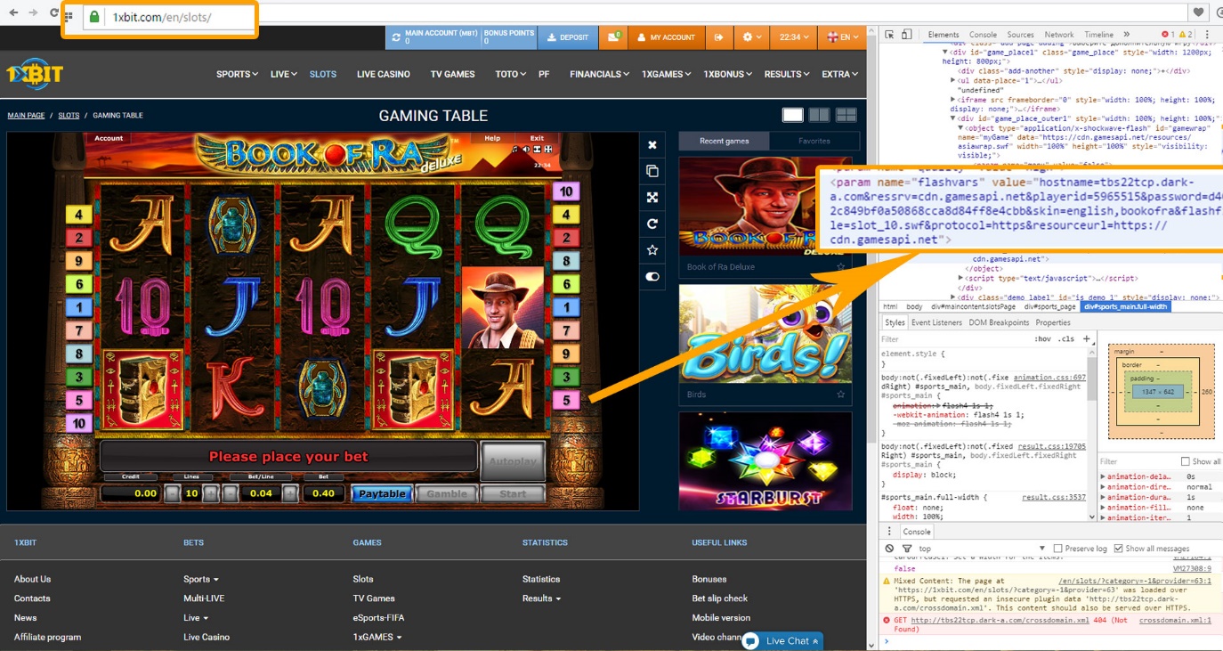This screenshot has width=1223, height=651.
Task: Click the MY ACCOUNT button
Action: (x=665, y=37)
